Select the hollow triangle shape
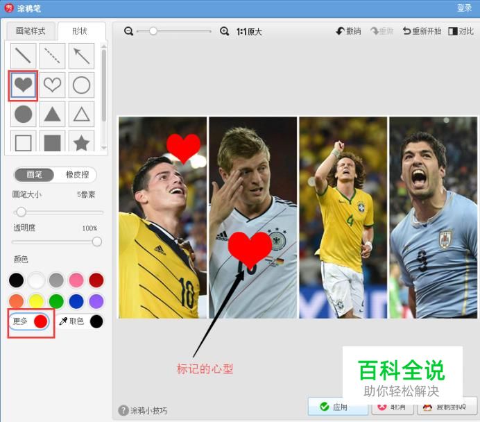 (81, 115)
